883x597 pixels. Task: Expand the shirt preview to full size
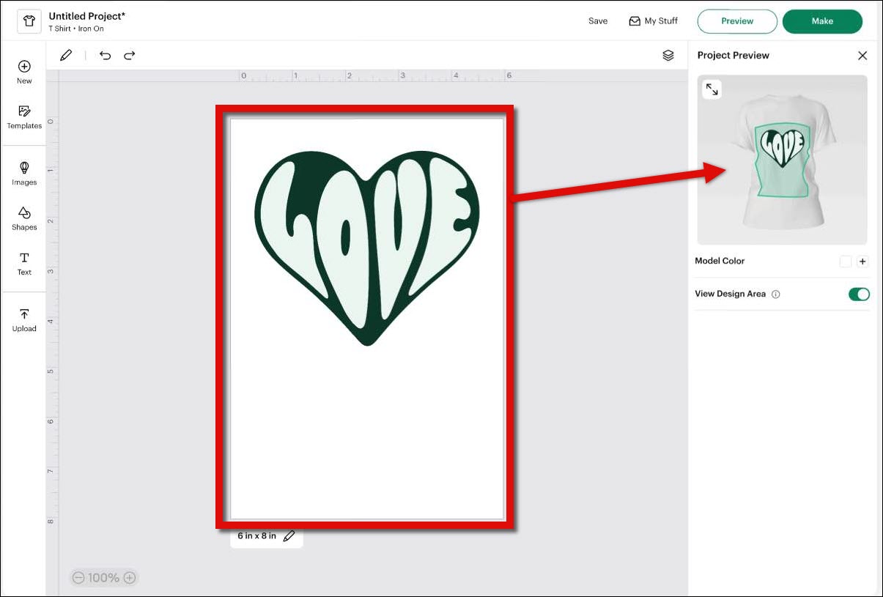(x=711, y=89)
